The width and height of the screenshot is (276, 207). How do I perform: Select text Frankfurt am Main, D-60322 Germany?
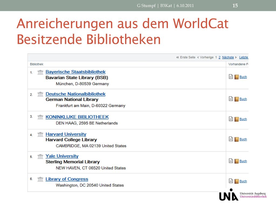pos(91,106)
